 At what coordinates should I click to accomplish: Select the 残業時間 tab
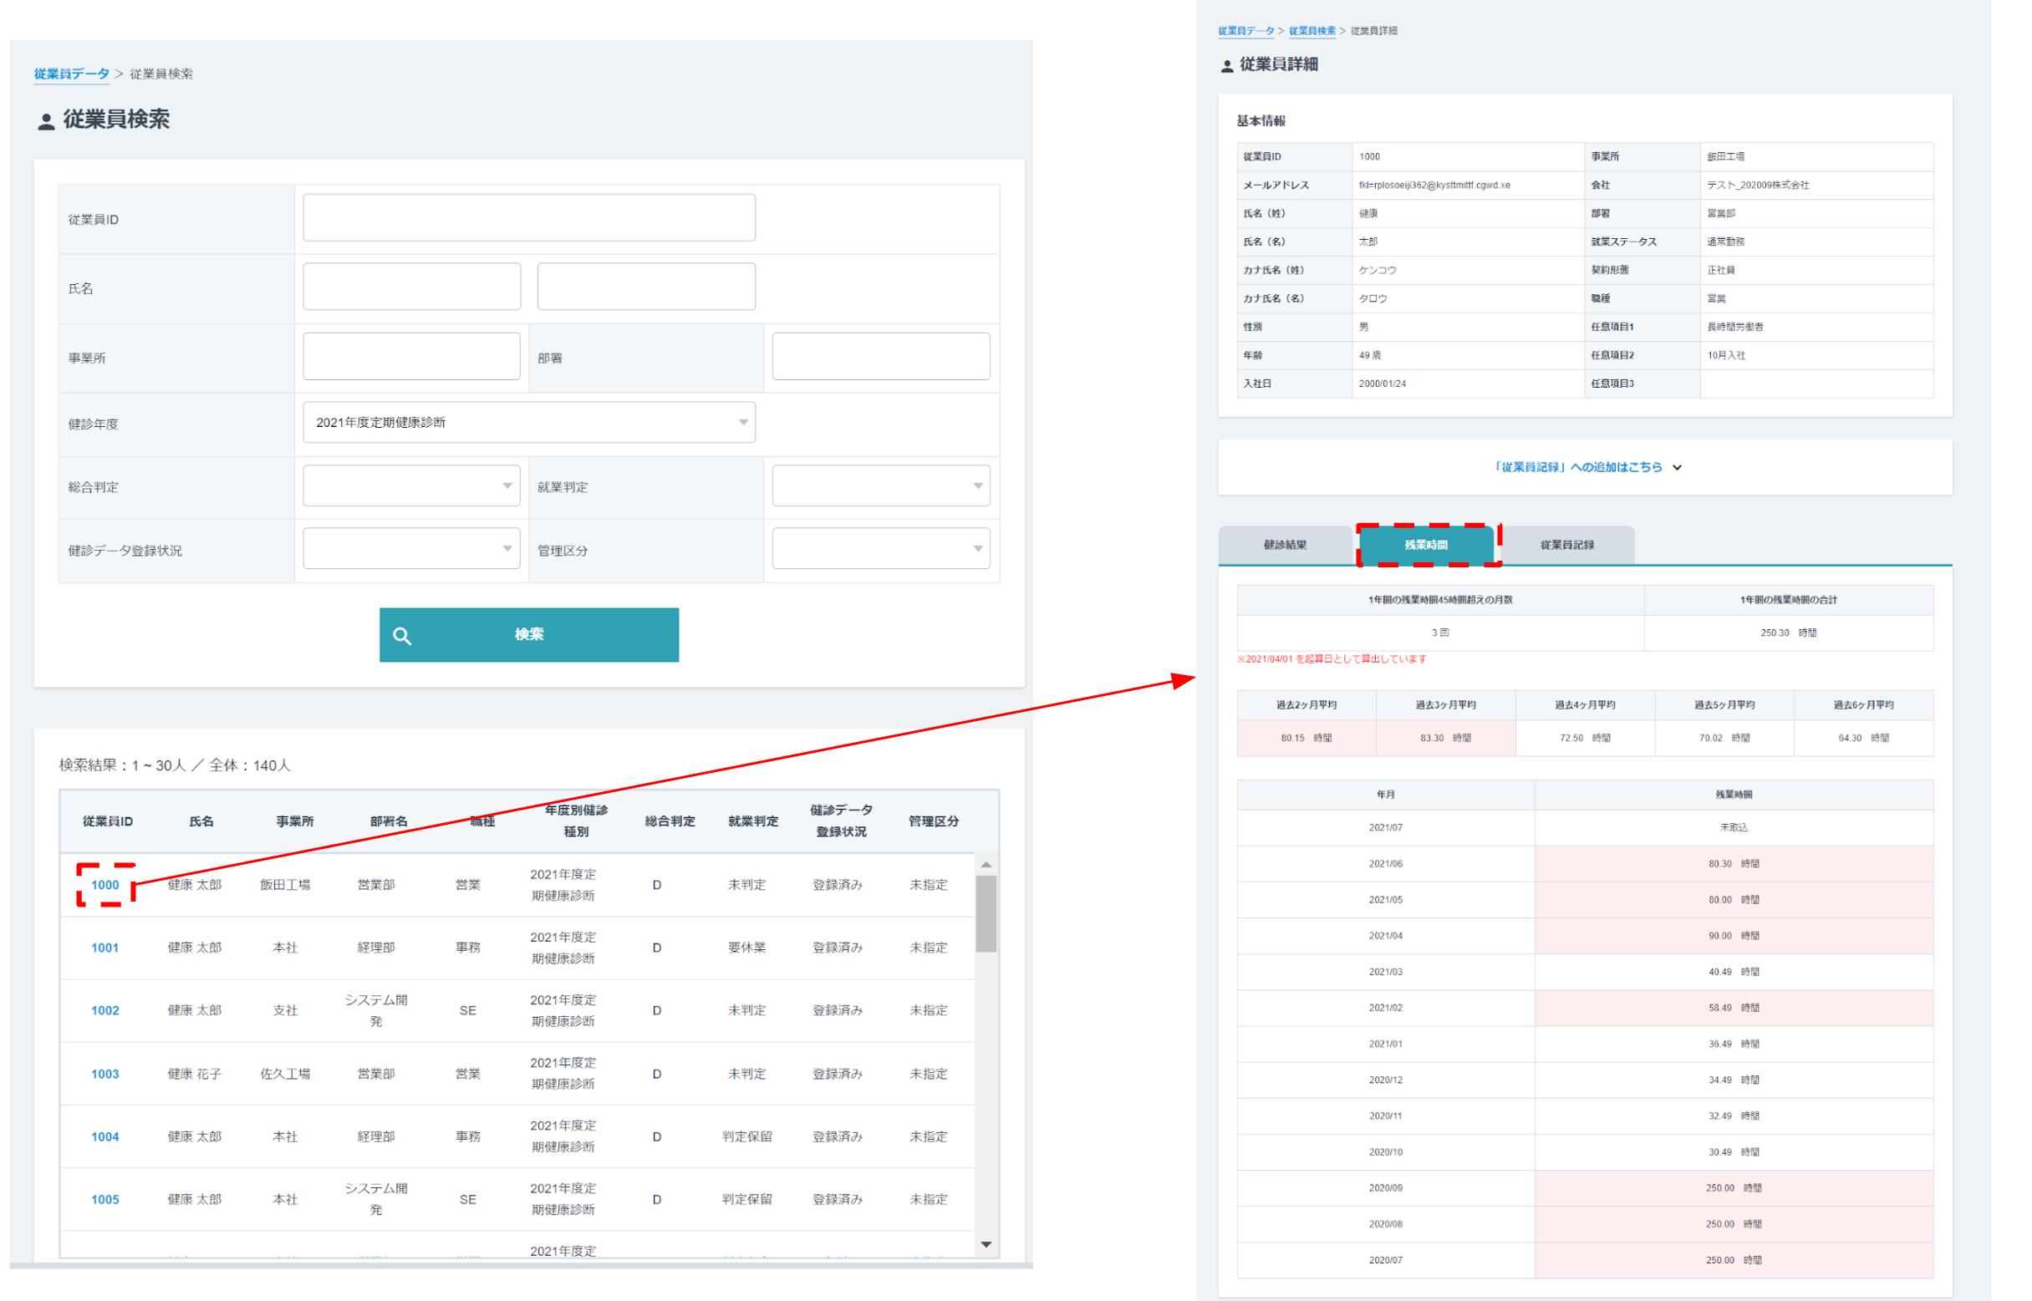pos(1425,545)
